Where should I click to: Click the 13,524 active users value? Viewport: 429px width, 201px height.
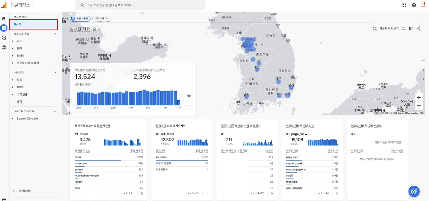(85, 77)
